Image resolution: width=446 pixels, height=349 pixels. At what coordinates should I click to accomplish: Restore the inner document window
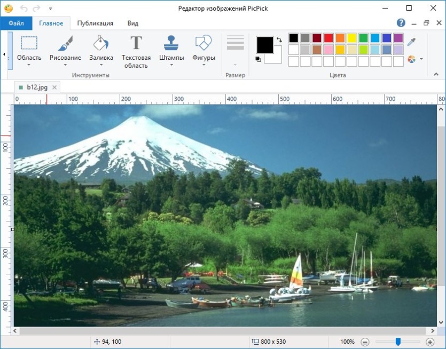426,23
